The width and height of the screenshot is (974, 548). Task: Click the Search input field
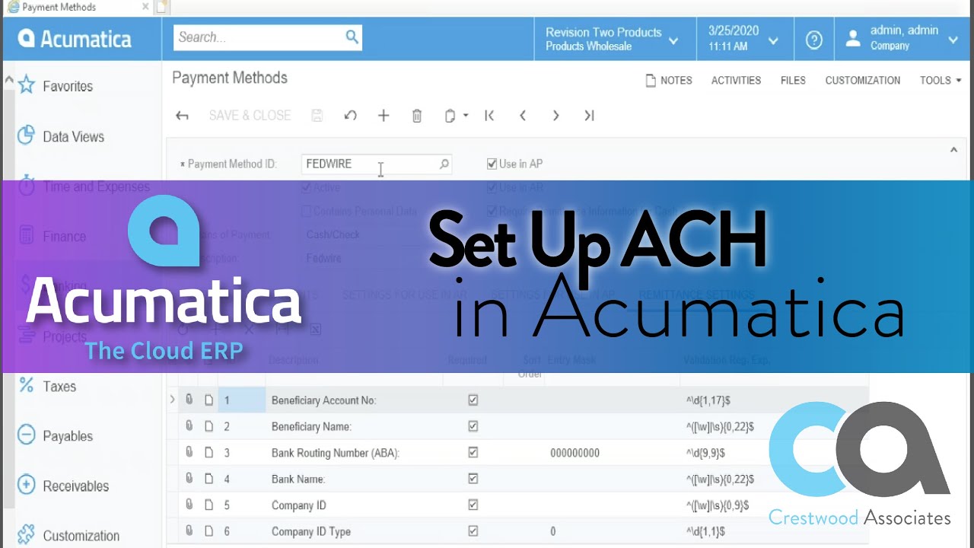click(x=259, y=37)
